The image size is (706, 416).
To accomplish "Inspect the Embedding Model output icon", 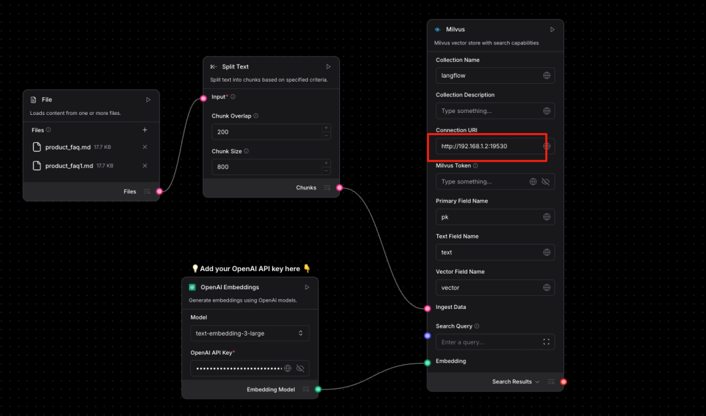I will 306,389.
